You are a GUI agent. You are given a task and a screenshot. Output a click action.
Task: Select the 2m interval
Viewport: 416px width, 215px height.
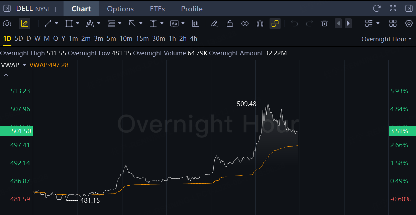click(86, 39)
